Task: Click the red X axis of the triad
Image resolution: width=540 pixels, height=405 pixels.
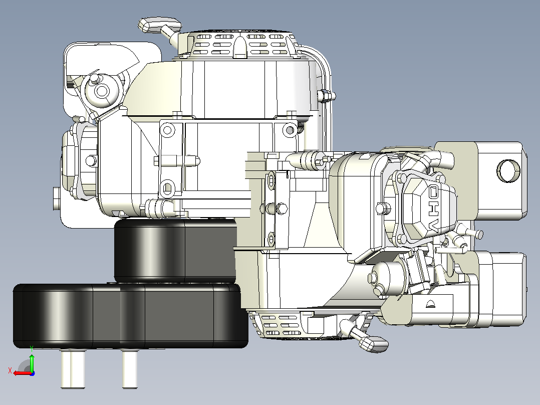Action: coord(23,373)
